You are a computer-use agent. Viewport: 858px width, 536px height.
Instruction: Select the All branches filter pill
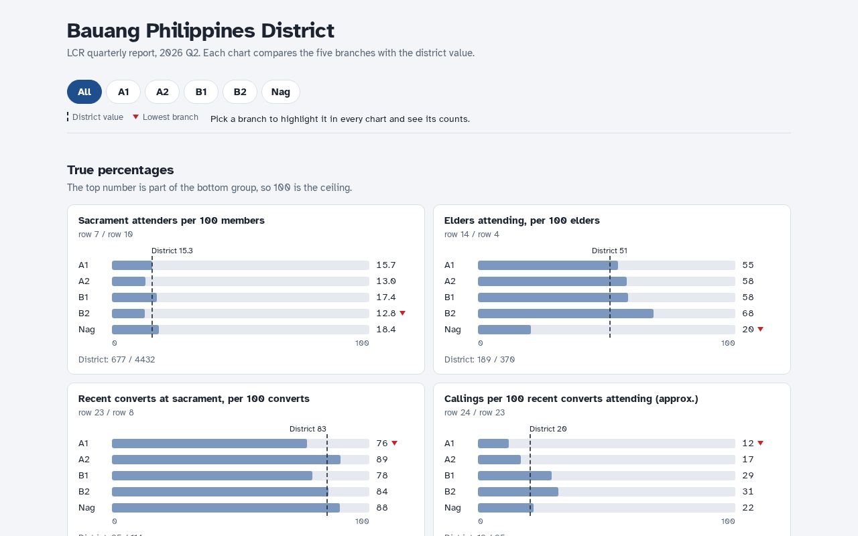click(x=84, y=92)
